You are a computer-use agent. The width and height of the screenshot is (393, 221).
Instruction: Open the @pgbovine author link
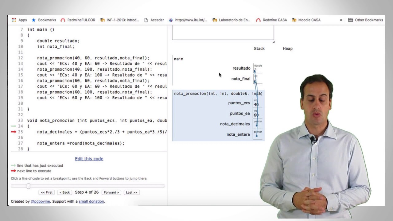pyautogui.click(x=40, y=201)
